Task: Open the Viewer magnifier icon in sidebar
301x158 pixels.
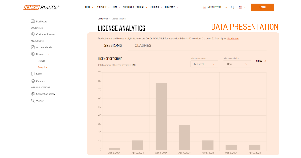Action: point(33,101)
